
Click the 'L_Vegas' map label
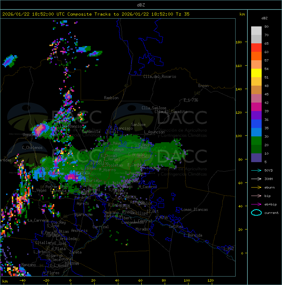coord(40,190)
